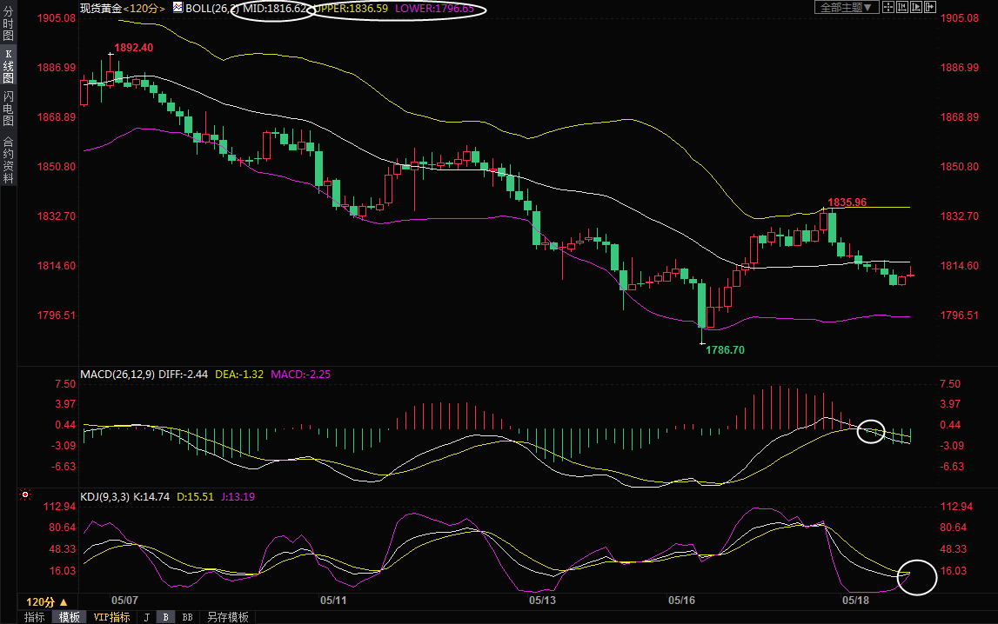This screenshot has height=624, width=998.
Task: Expand the 120分 period selector
Action: pyautogui.click(x=46, y=601)
